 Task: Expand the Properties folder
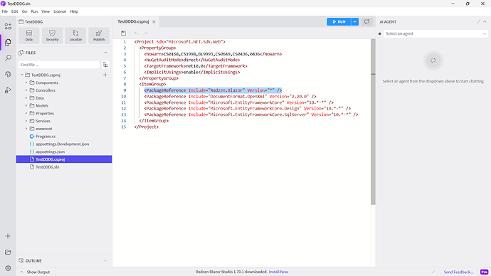click(26, 113)
